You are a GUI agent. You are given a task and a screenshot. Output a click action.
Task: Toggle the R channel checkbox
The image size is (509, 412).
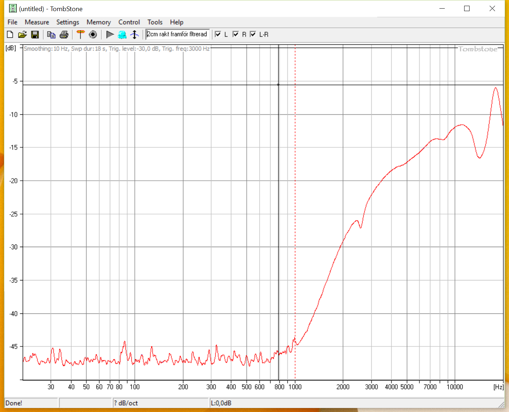[236, 34]
